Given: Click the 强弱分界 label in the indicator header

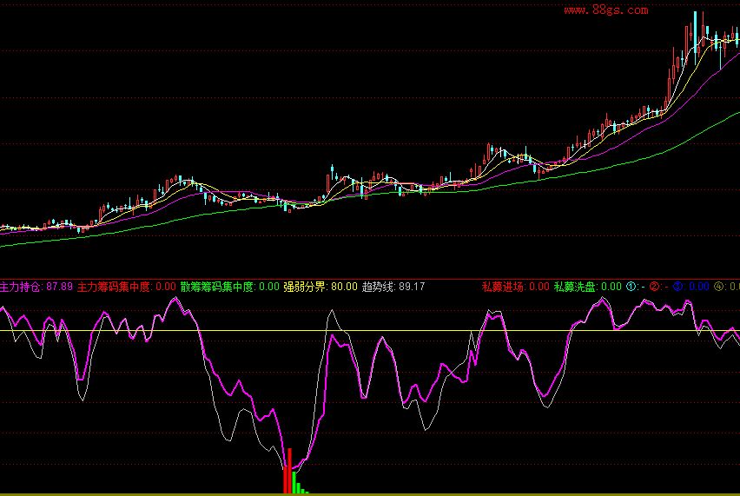Looking at the screenshot, I should point(306,287).
